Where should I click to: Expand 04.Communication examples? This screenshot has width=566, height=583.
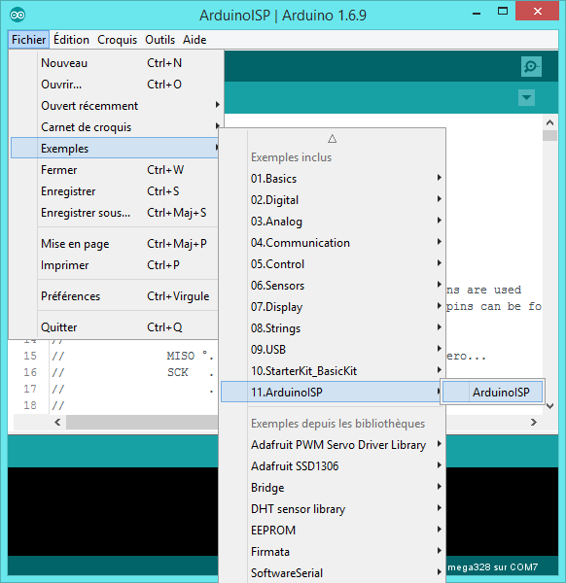(x=333, y=243)
